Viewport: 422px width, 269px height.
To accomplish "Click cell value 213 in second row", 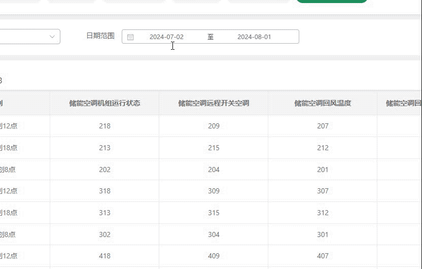I will tap(104, 148).
